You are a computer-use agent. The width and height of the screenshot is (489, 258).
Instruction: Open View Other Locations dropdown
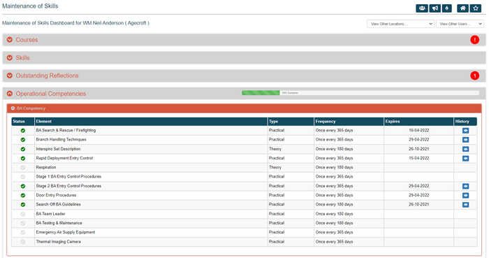(400, 24)
